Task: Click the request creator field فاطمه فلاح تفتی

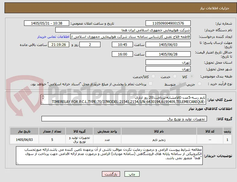Action: pyautogui.click(x=131, y=37)
